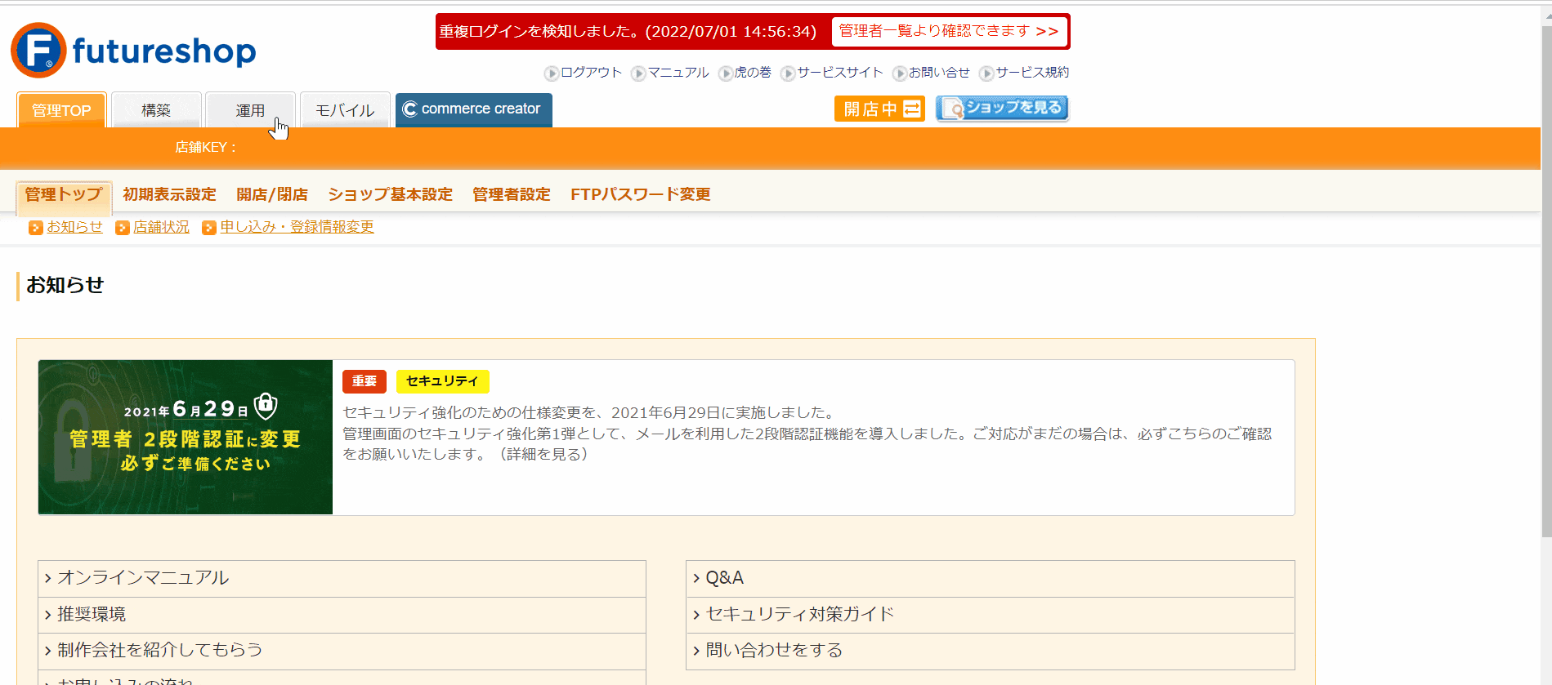Click the ログアウト link
The height and width of the screenshot is (685, 1552).
tap(591, 73)
